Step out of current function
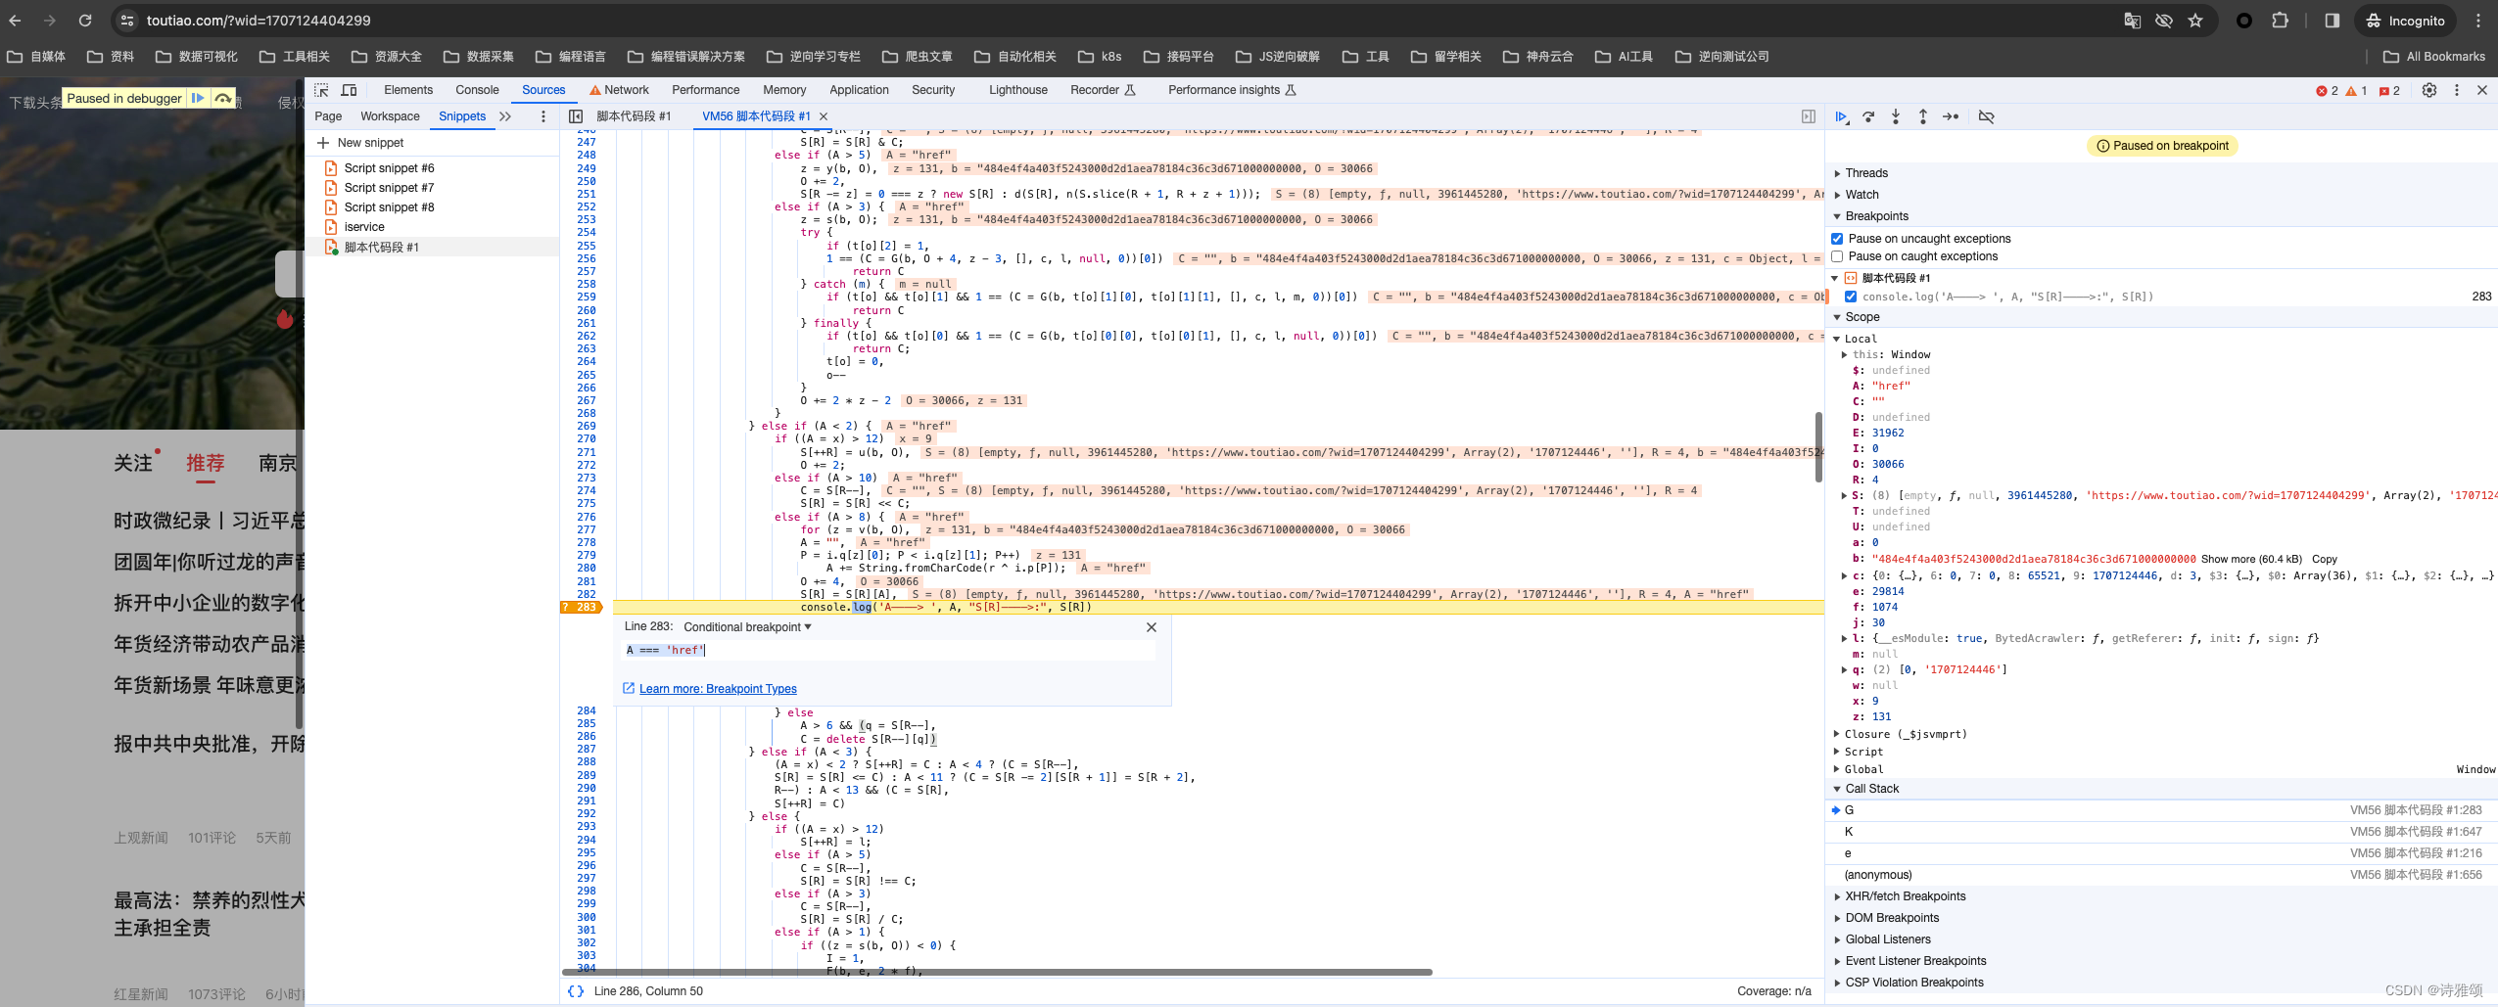The width and height of the screenshot is (2498, 1007). tap(1923, 116)
